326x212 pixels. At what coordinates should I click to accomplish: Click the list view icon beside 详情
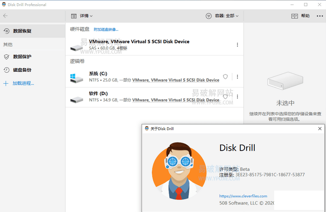tap(74, 16)
